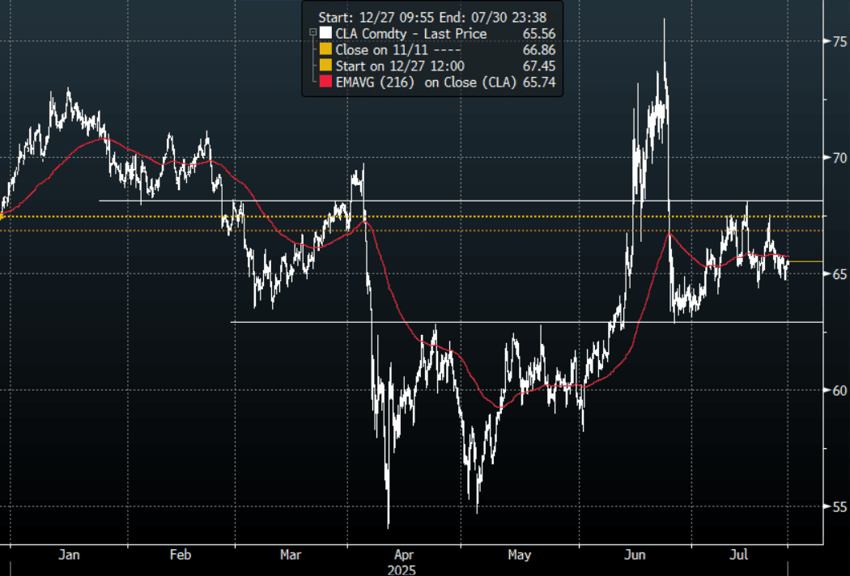The width and height of the screenshot is (850, 576).
Task: Click the Jun month label on time axis
Action: pos(635,555)
